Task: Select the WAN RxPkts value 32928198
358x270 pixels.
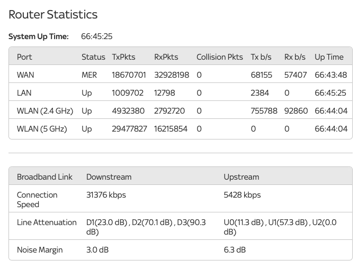Action: [172, 75]
